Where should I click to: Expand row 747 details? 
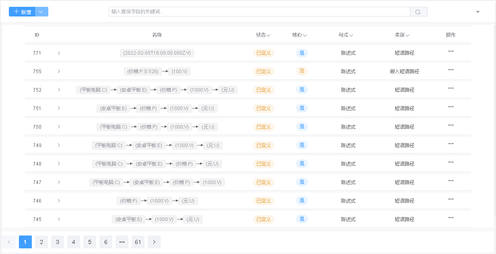click(59, 182)
